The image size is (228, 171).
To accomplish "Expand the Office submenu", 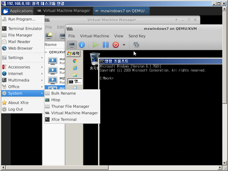I will pyautogui.click(x=23, y=87).
